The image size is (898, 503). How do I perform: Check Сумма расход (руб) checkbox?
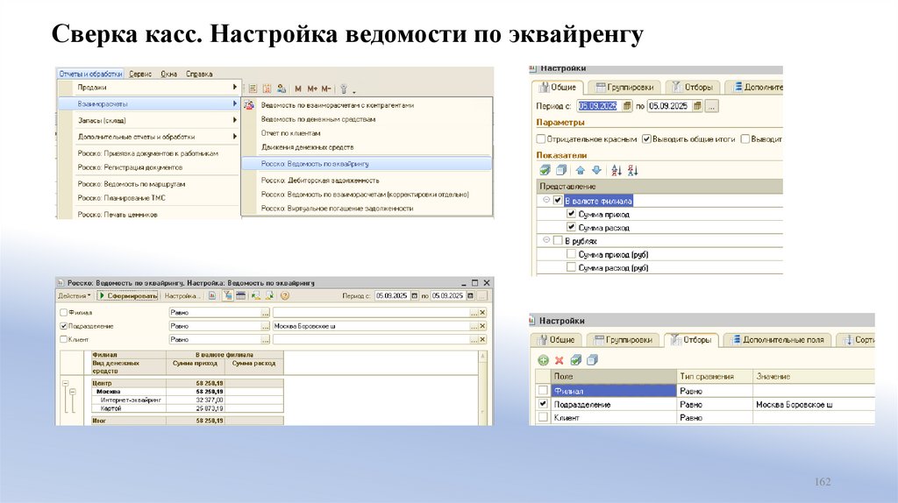click(x=571, y=267)
